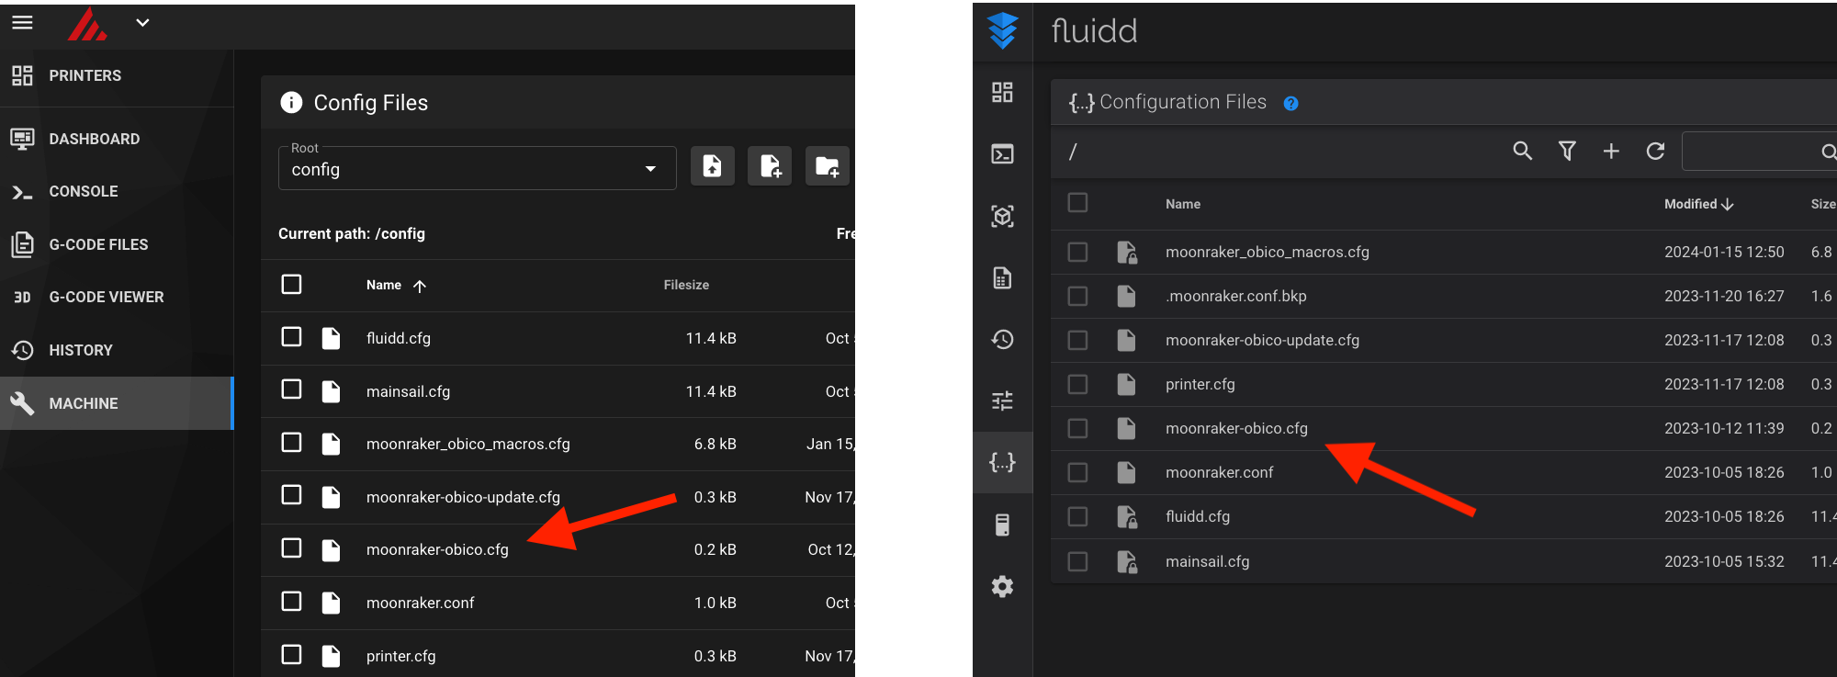Click the Mainsail red logo
1837x677 pixels.
[87, 24]
